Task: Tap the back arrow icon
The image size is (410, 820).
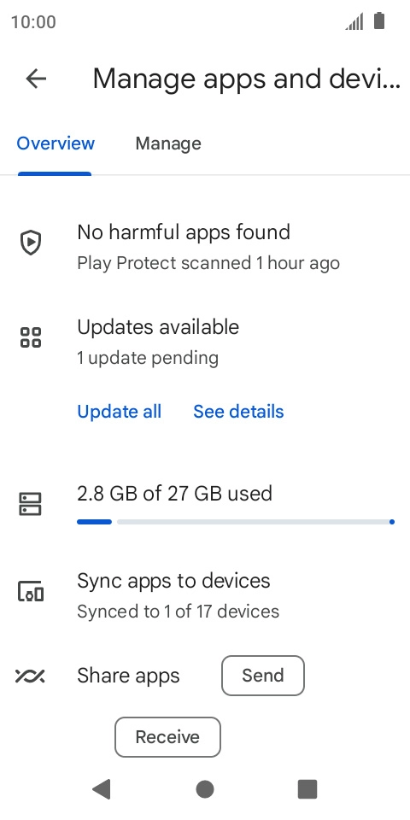Action: point(36,79)
